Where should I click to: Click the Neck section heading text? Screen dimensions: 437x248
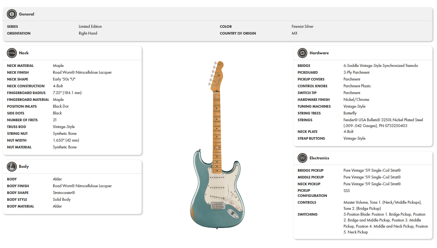coord(24,53)
